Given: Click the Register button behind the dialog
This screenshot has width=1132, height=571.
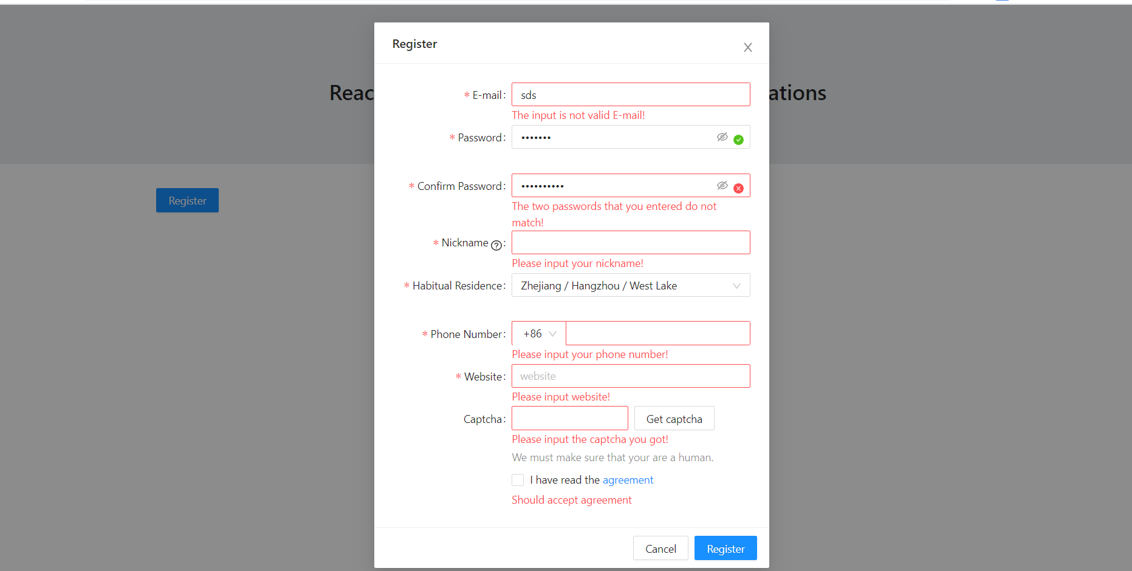Looking at the screenshot, I should coord(187,200).
